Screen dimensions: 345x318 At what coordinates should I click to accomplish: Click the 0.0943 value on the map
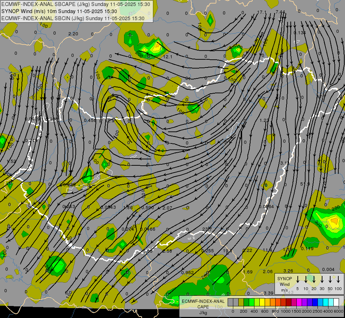108,207
